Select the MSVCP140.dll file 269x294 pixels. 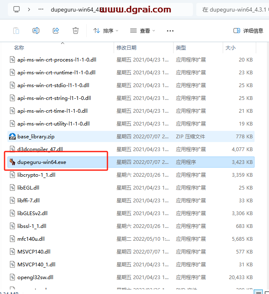click(131, 251)
